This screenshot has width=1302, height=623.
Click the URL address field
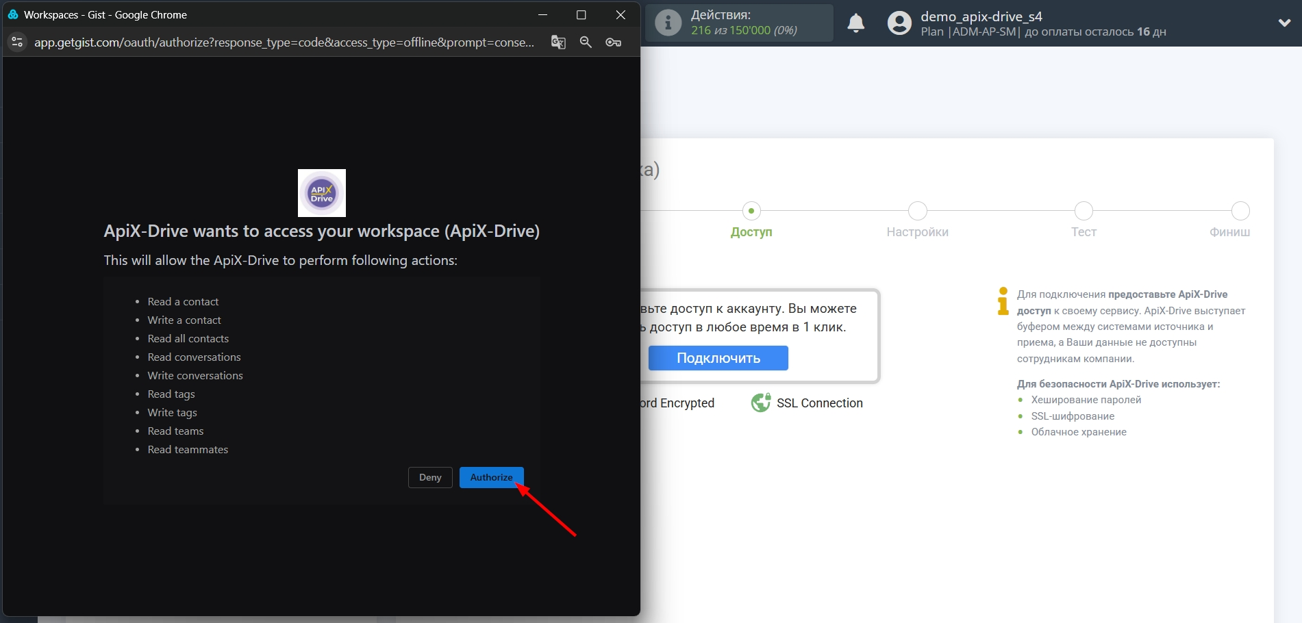click(284, 42)
